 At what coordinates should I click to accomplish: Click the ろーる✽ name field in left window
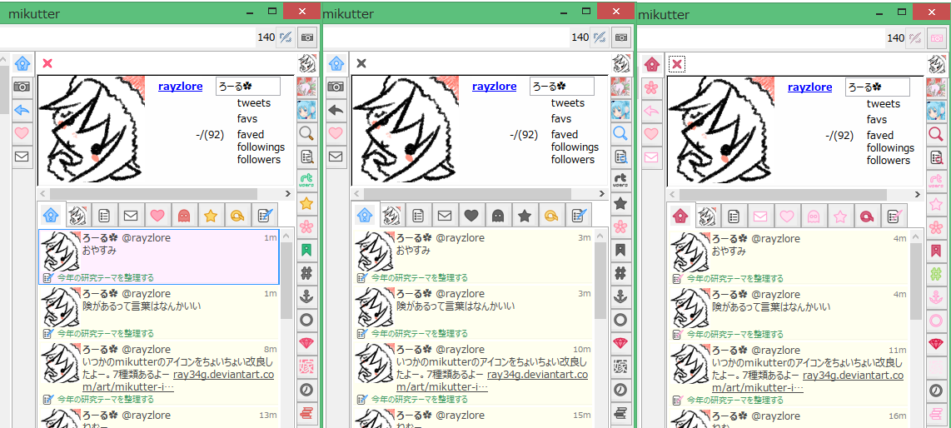pos(248,86)
